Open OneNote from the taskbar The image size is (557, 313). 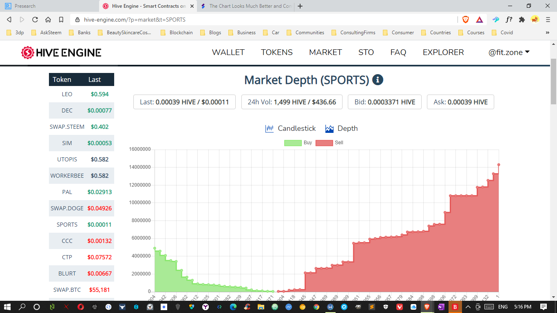[441, 307]
